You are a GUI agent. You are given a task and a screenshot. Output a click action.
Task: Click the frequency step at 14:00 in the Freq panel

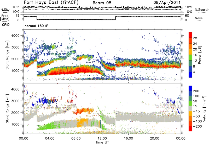point(115,18)
